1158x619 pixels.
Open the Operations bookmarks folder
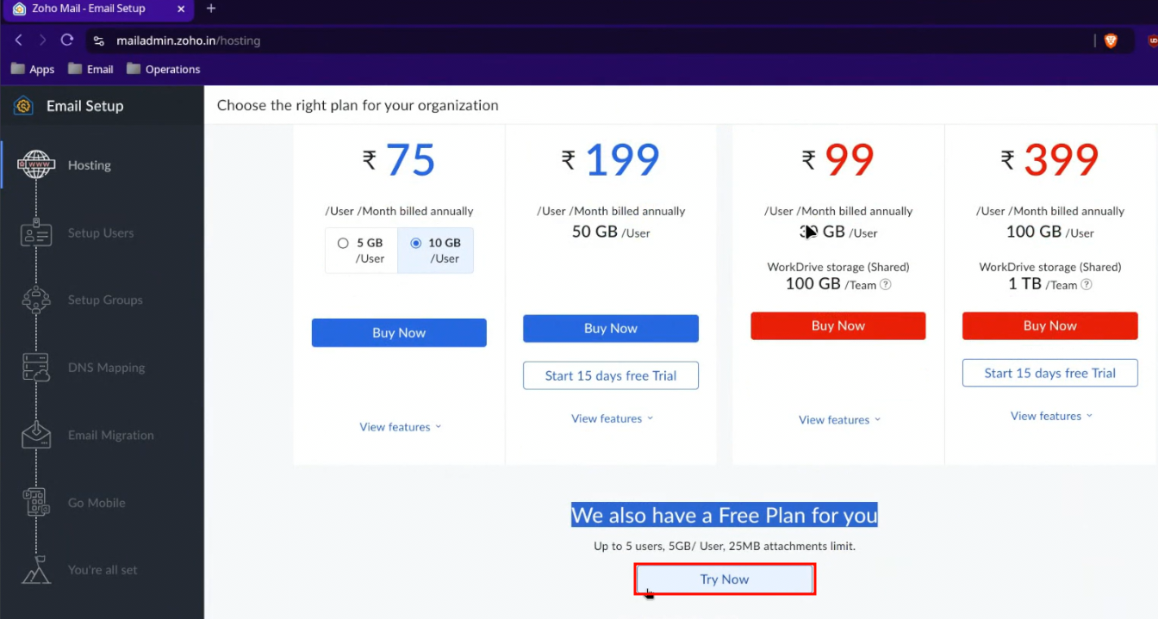click(x=164, y=70)
